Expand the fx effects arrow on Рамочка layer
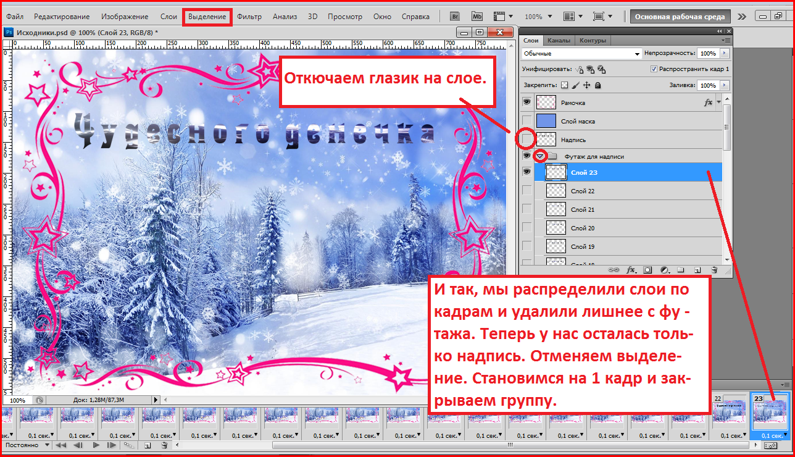 [x=718, y=103]
